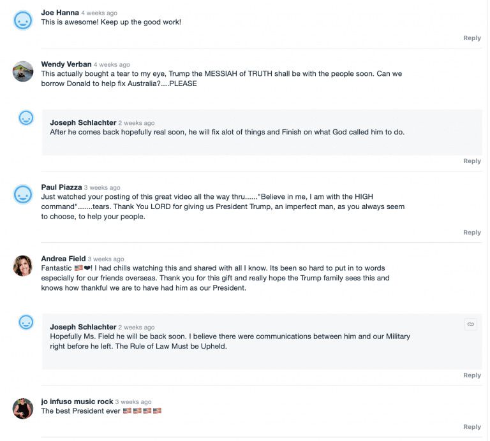Open jo infuso music rock's name link

(x=77, y=401)
